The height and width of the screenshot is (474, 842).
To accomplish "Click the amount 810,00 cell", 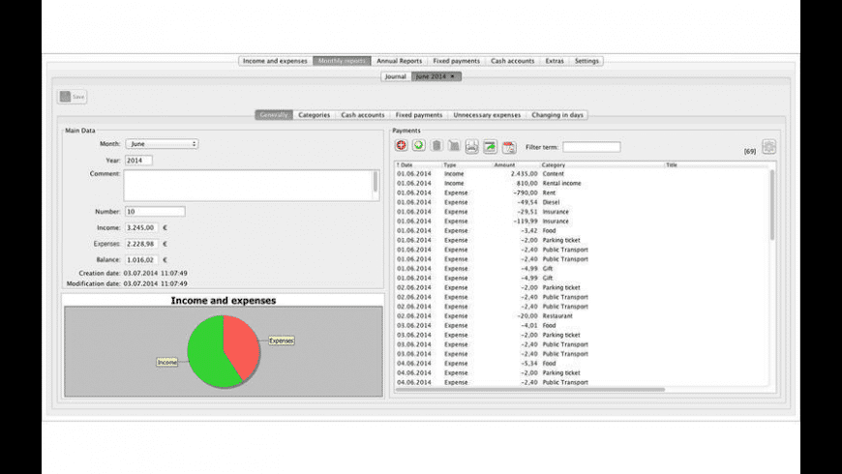I will (x=527, y=183).
